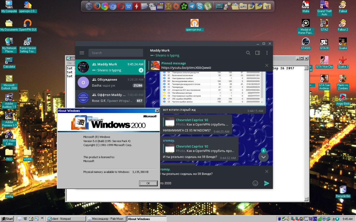
Task: Select Adobe Premiere 6.5 desktop icon
Action: tap(9, 120)
